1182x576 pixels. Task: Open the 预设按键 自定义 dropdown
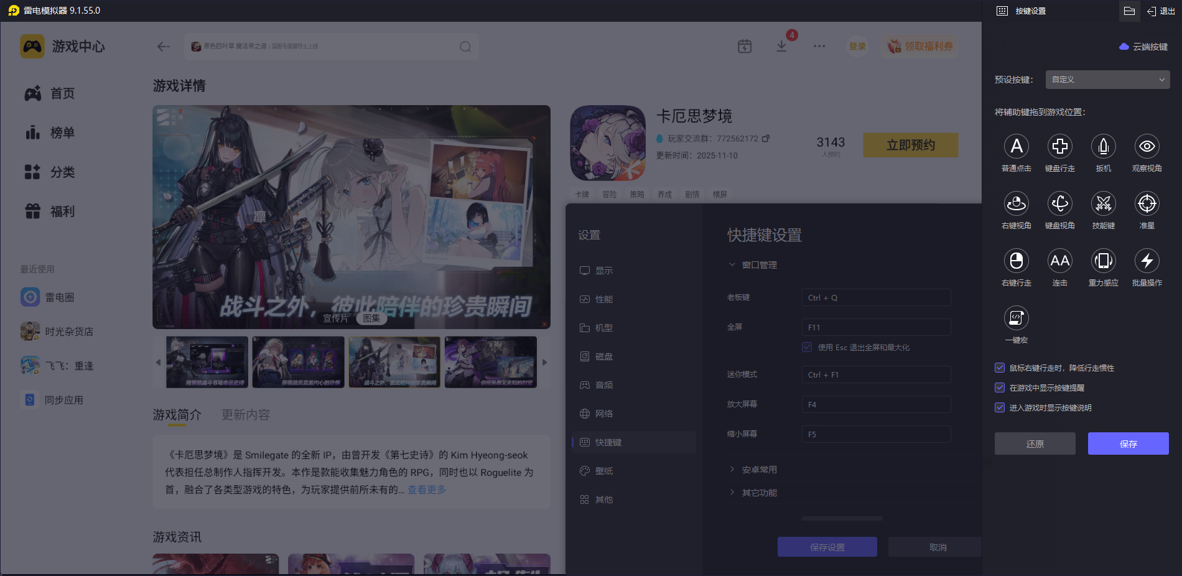1107,80
